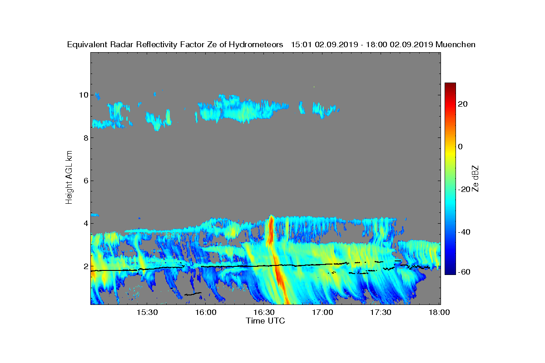
Task: Click the 17:30 time axis label
Action: pos(381,312)
